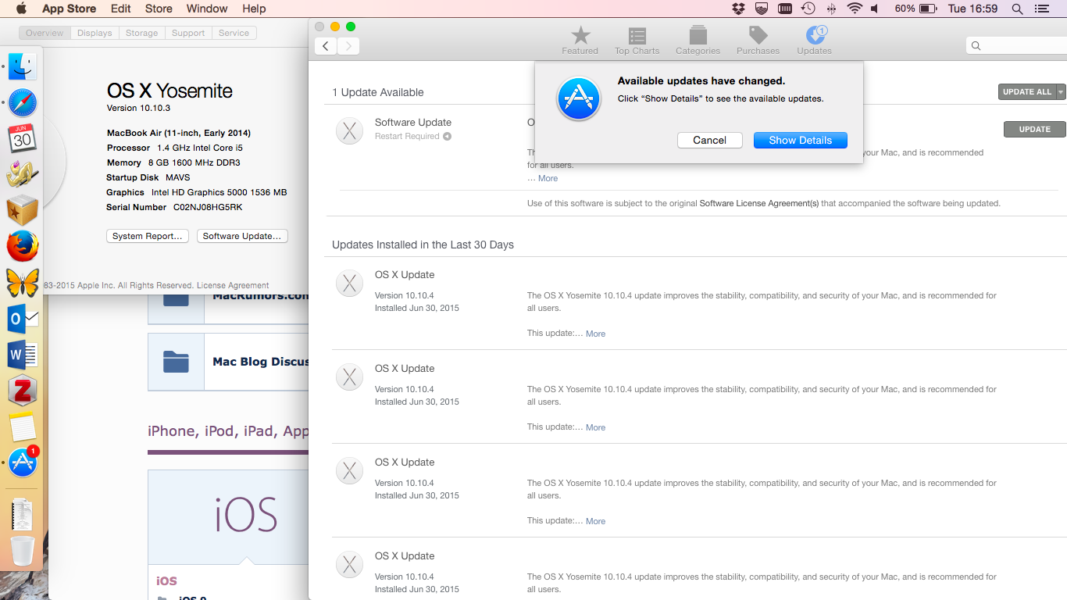Click the restart required arrow icon

pyautogui.click(x=448, y=137)
